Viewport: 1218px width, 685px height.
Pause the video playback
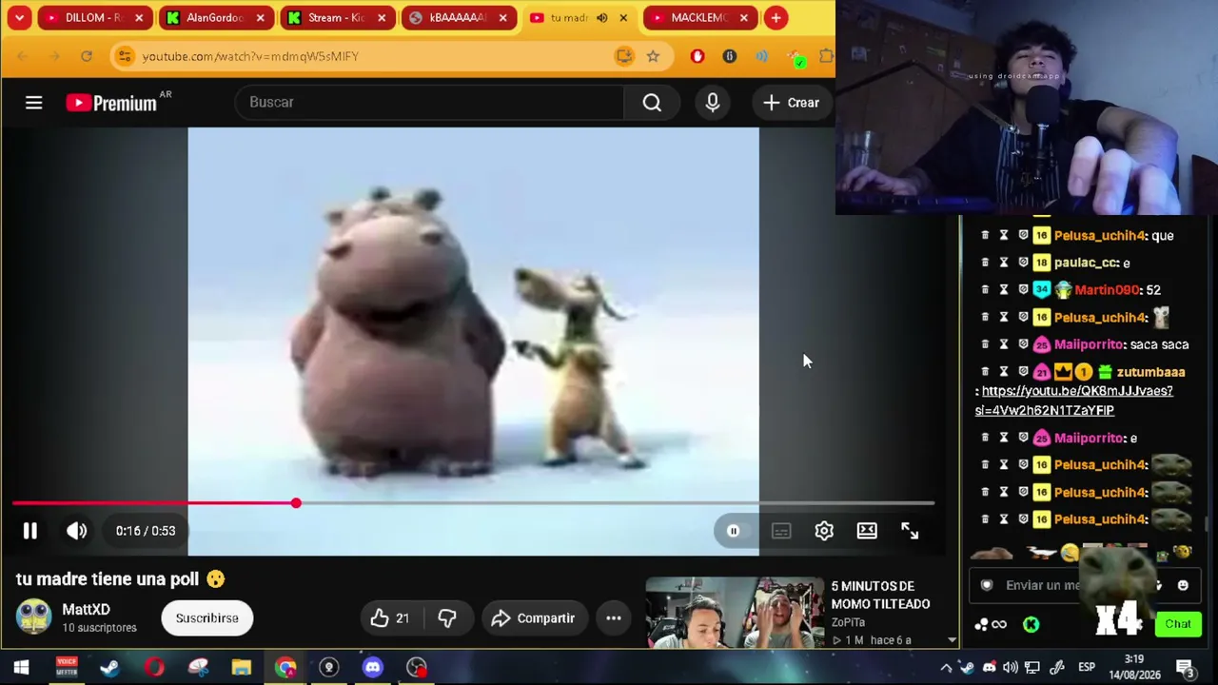tap(29, 531)
